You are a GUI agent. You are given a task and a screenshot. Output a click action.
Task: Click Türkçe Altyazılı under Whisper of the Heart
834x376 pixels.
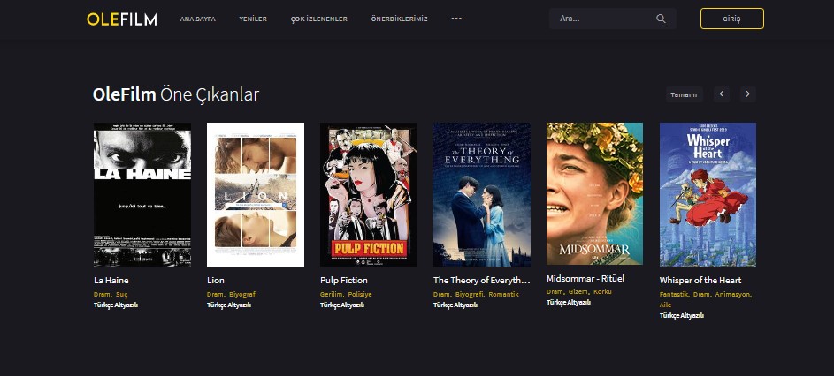(682, 315)
